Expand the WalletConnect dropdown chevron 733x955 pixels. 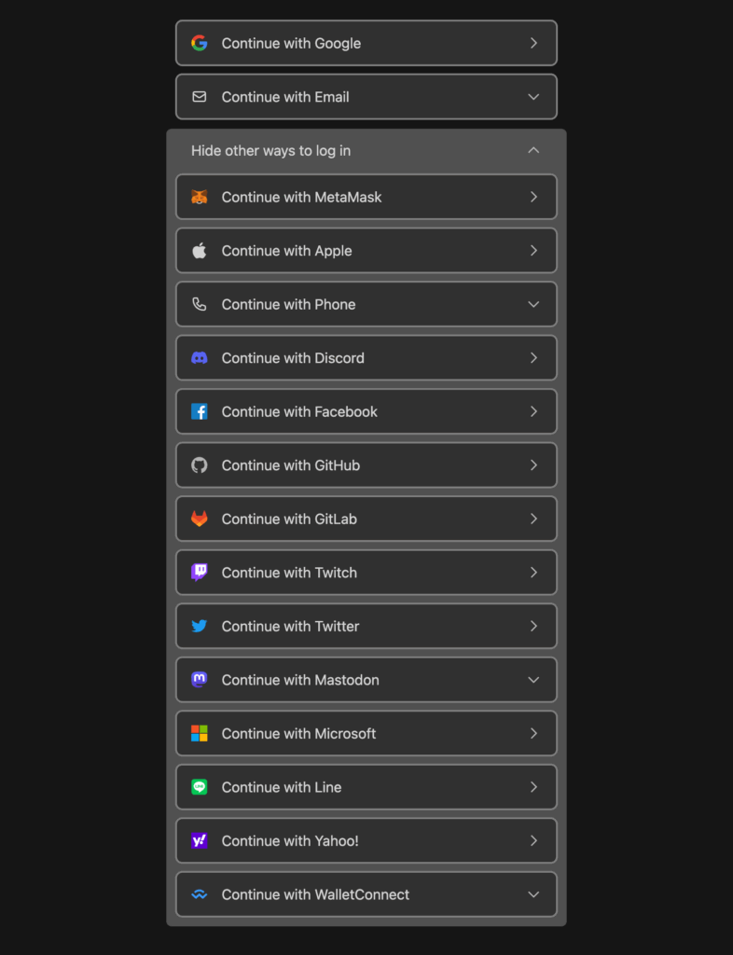533,894
